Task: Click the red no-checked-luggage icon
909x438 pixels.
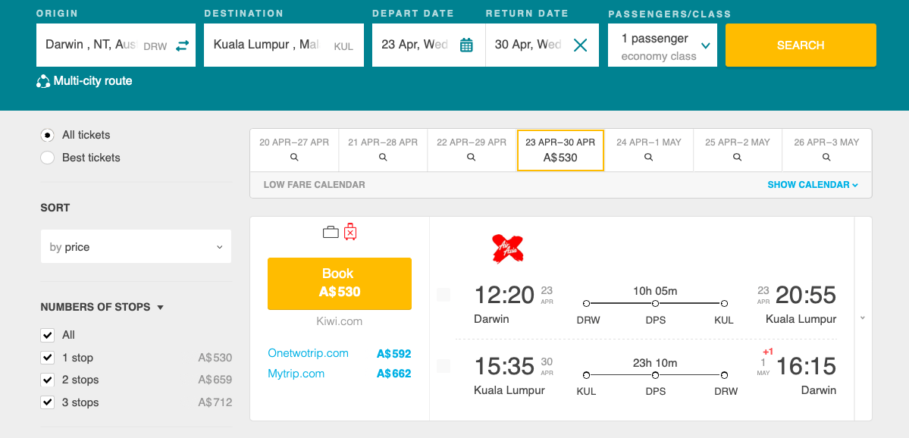Action: (x=350, y=231)
